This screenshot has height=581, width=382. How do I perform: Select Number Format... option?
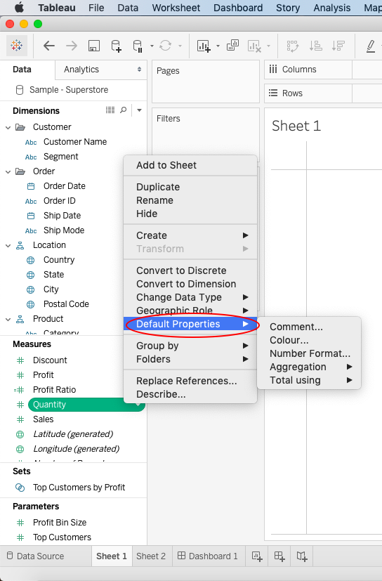[x=309, y=353]
